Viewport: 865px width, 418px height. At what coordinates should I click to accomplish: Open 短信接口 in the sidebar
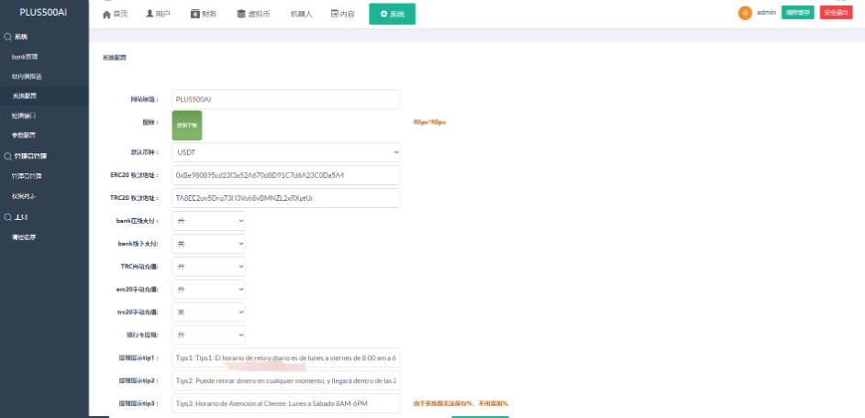(x=24, y=115)
